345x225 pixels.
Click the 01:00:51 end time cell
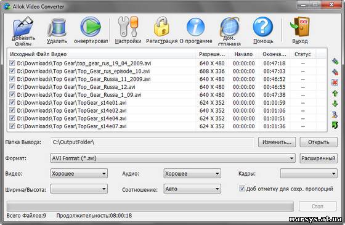274,118
